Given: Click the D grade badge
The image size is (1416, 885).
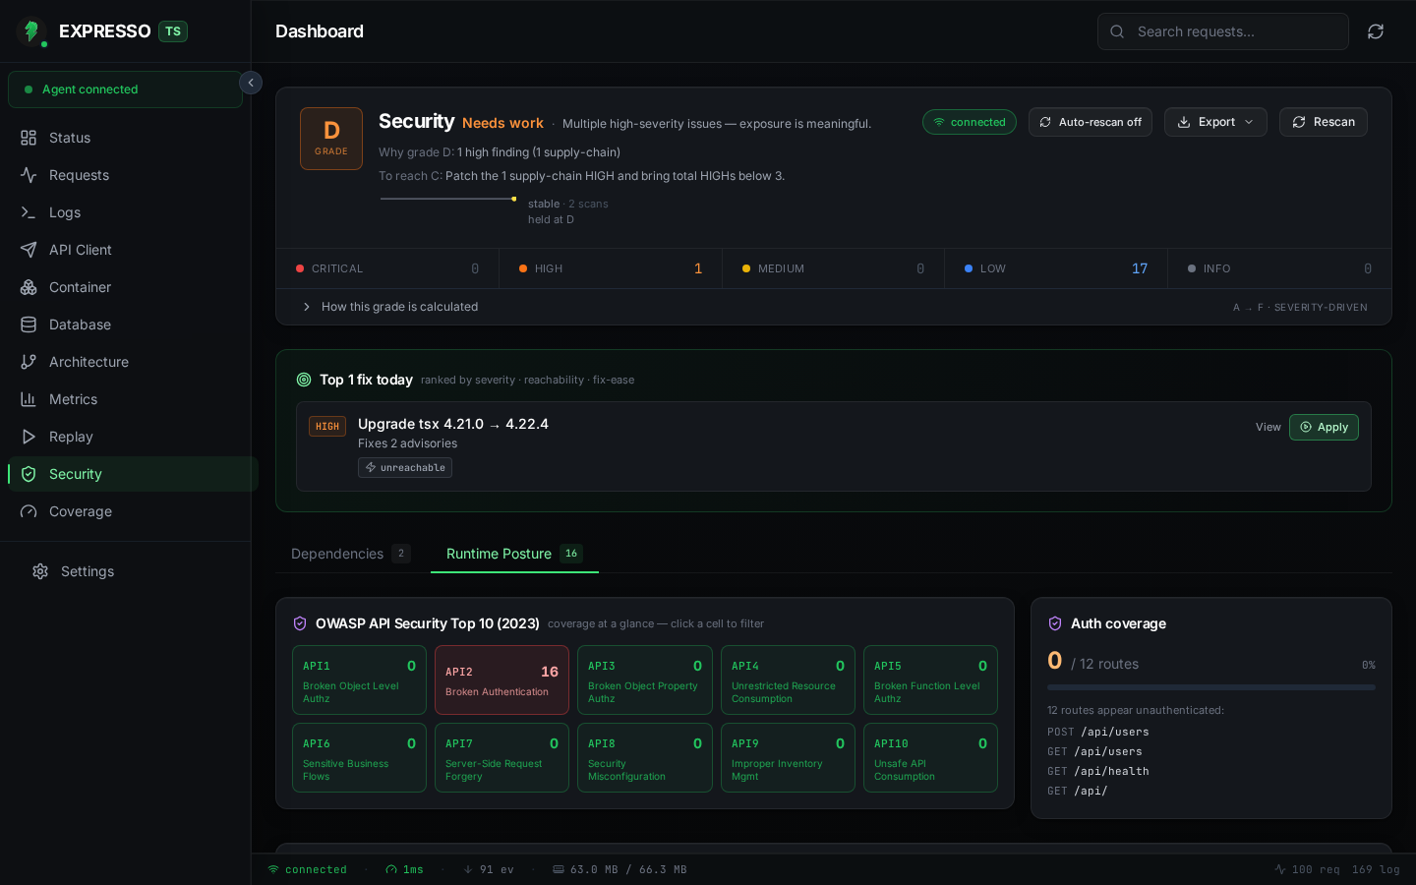Looking at the screenshot, I should 331,139.
